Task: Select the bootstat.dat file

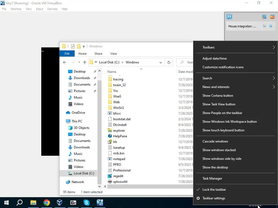Action: tap(122, 119)
